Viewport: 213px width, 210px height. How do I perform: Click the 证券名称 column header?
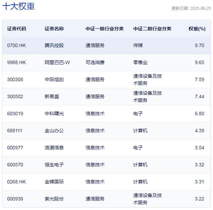tap(54, 29)
